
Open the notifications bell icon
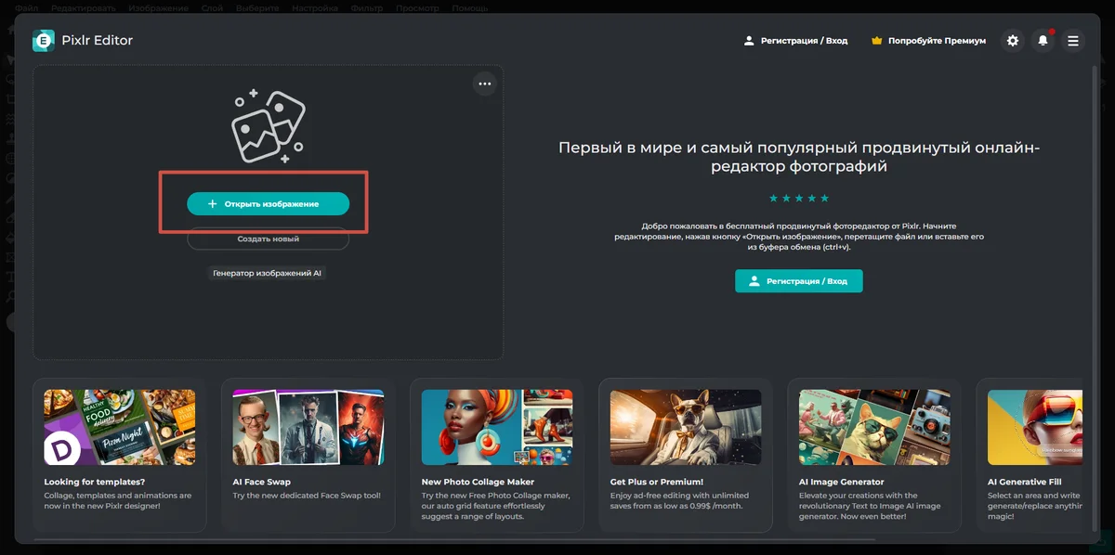click(x=1043, y=41)
